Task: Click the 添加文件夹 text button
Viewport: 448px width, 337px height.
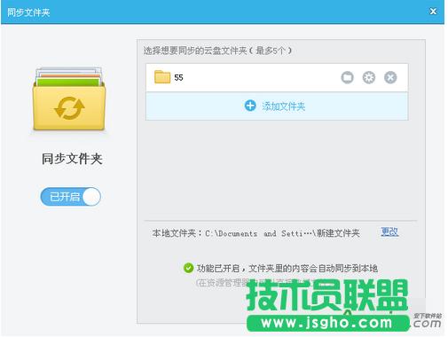Action: click(x=283, y=106)
